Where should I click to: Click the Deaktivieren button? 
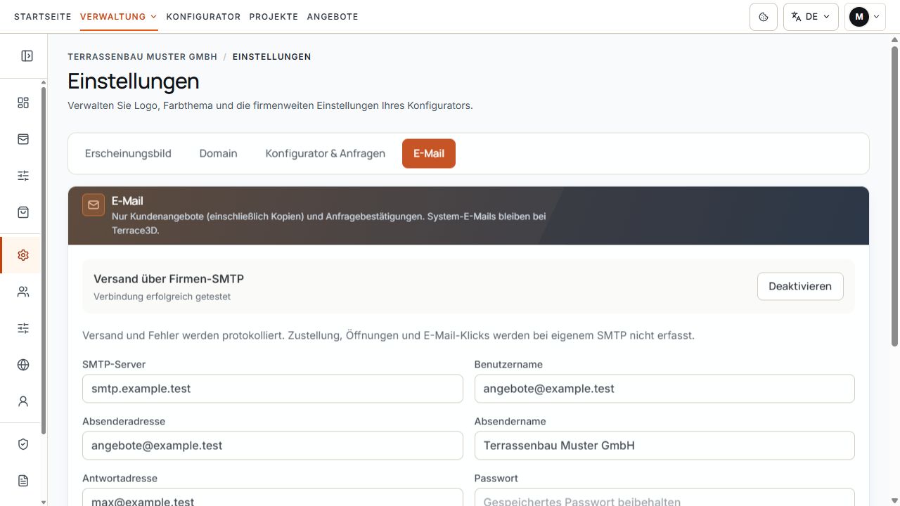pos(800,287)
